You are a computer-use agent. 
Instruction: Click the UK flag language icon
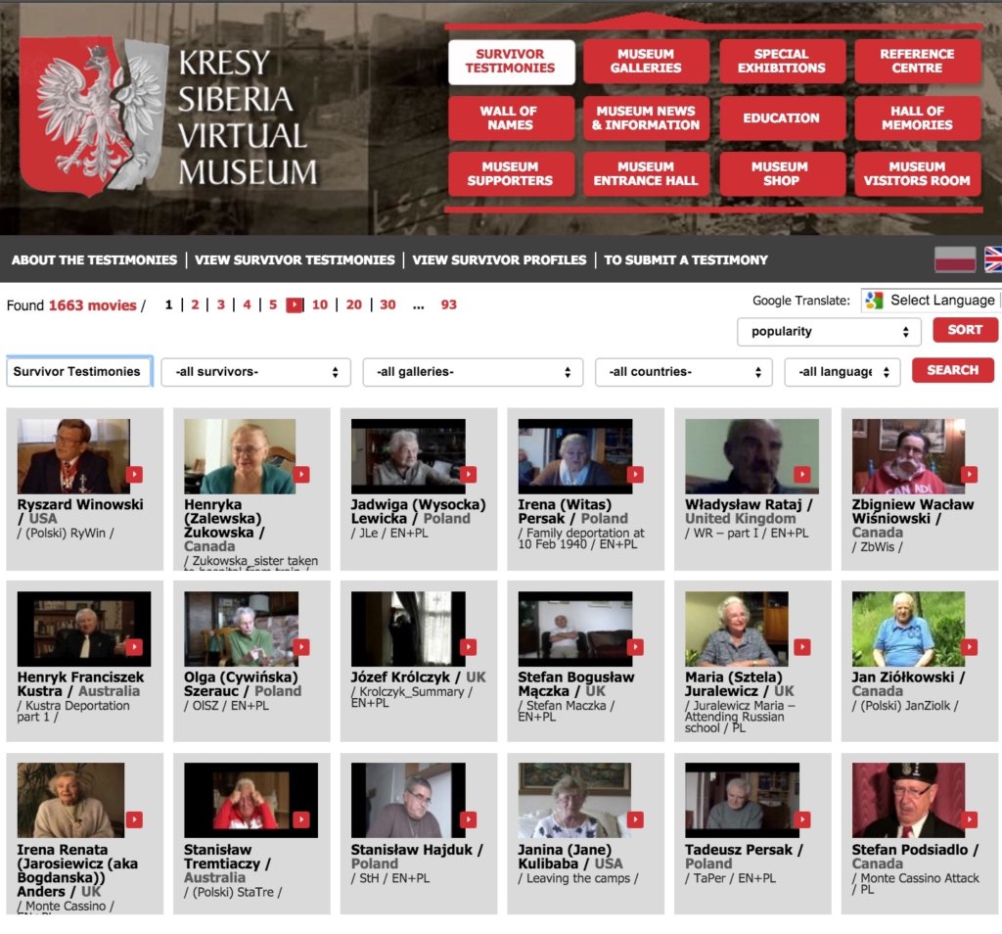992,259
